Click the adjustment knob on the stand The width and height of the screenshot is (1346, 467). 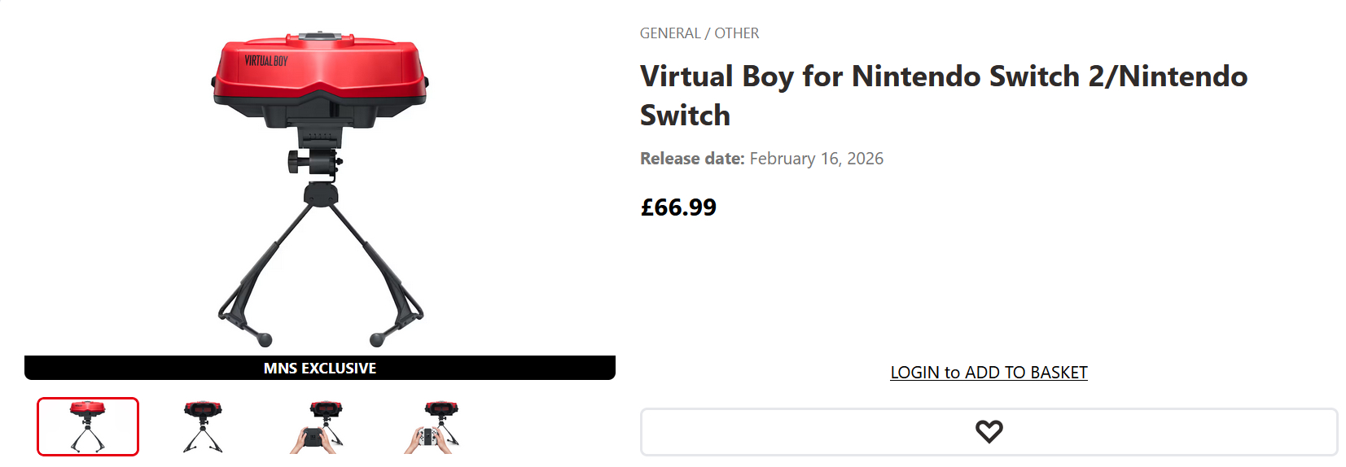(x=295, y=161)
